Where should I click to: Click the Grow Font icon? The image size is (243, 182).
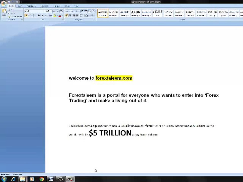(x=54, y=11)
